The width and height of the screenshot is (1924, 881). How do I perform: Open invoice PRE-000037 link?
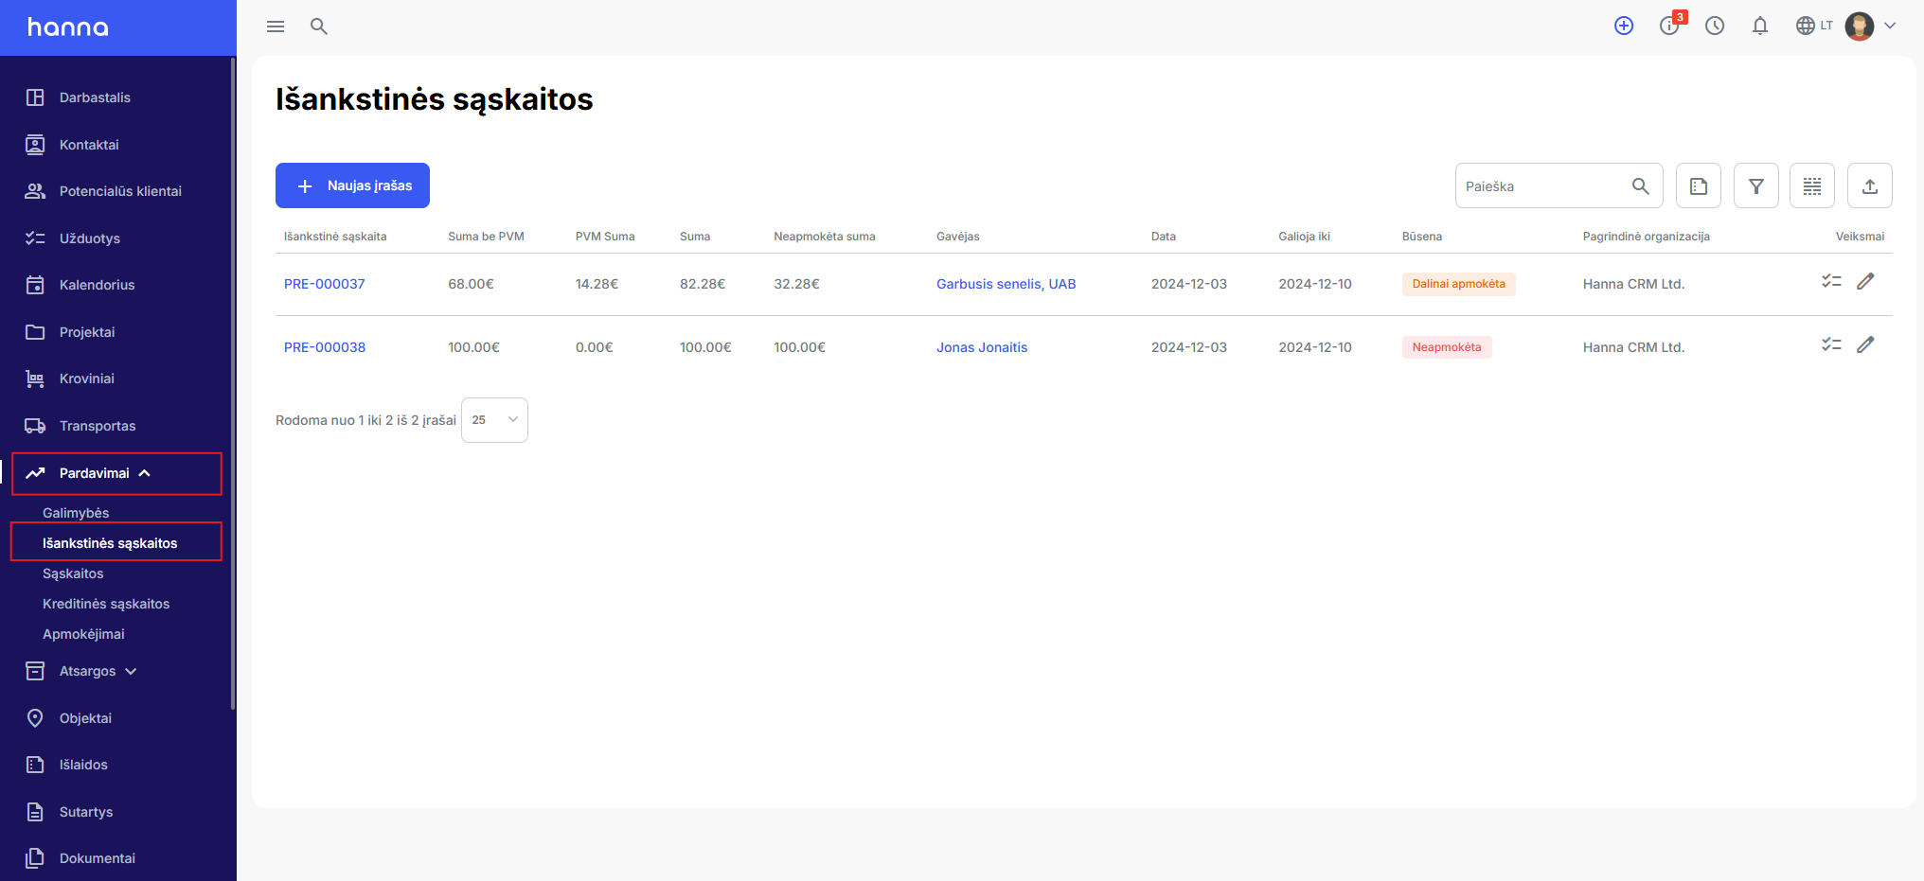(x=325, y=284)
